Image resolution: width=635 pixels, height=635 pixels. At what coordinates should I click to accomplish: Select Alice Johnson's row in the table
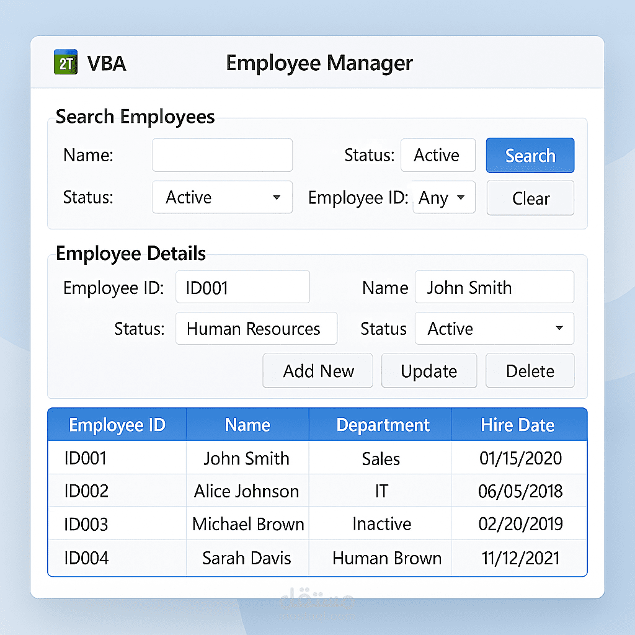coord(247,491)
